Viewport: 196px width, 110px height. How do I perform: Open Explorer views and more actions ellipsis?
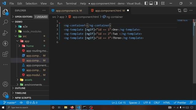pyautogui.click(x=44, y=10)
